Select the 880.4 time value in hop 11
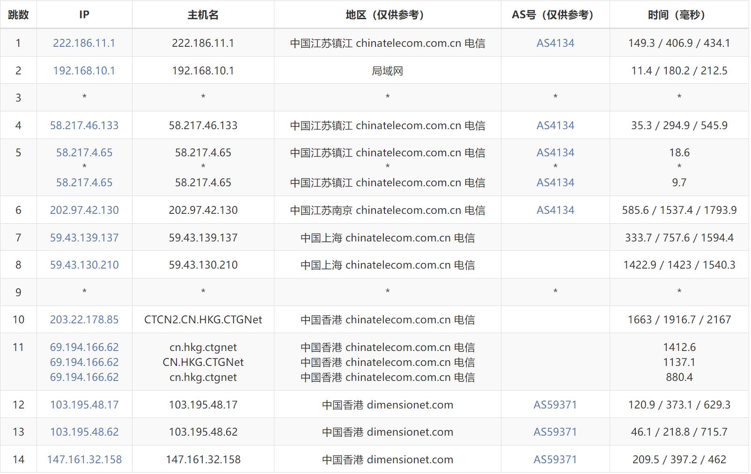 pos(679,377)
